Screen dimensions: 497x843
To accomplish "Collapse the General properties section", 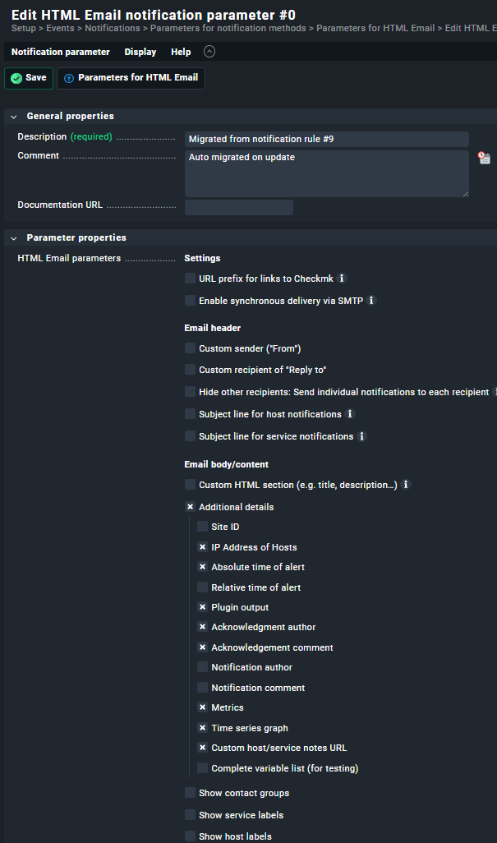I will pos(14,117).
